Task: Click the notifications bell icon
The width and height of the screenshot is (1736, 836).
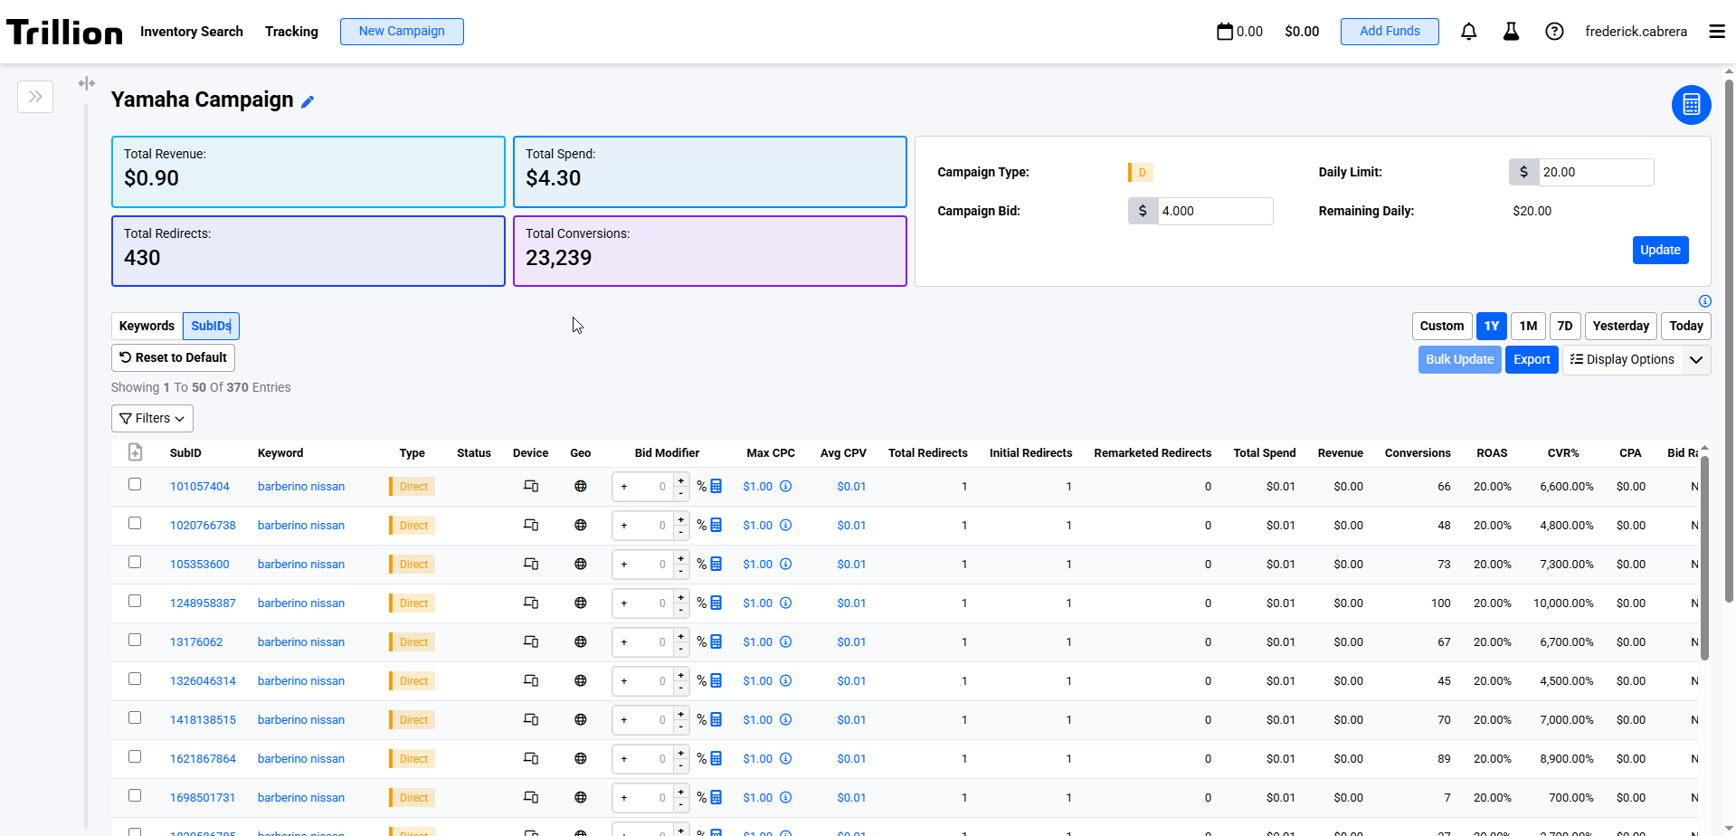Action: coord(1468,32)
